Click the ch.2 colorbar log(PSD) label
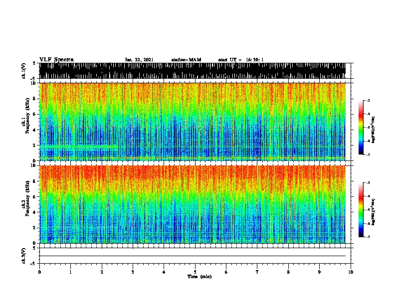The height and width of the screenshot is (305, 395). click(374, 212)
